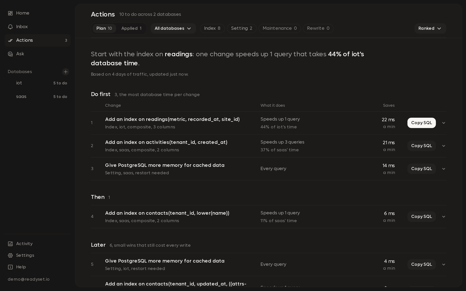This screenshot has height=291, width=466.
Task: Click the Help info icon
Action: pos(10,267)
